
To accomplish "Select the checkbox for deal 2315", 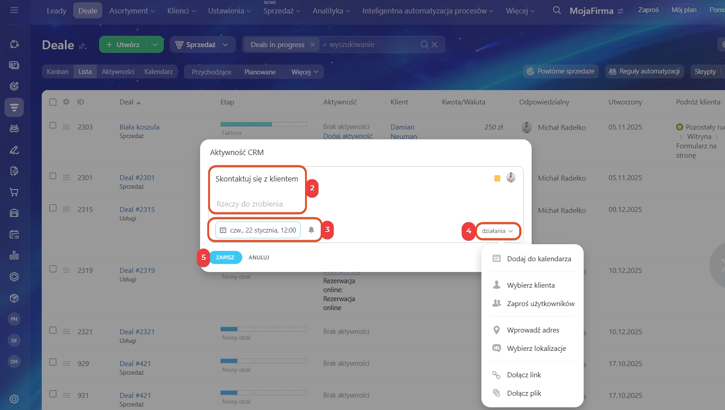I will (53, 208).
